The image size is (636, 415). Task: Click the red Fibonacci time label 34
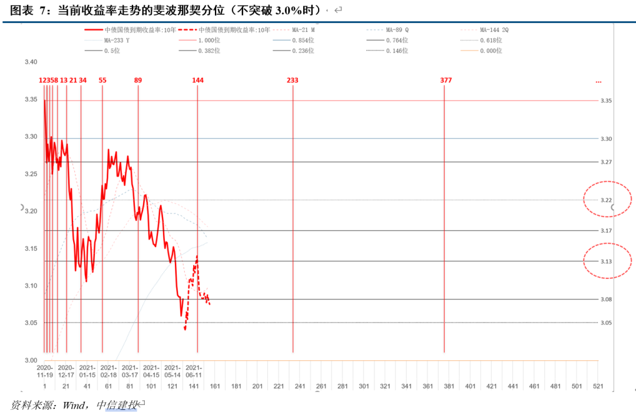pos(83,80)
